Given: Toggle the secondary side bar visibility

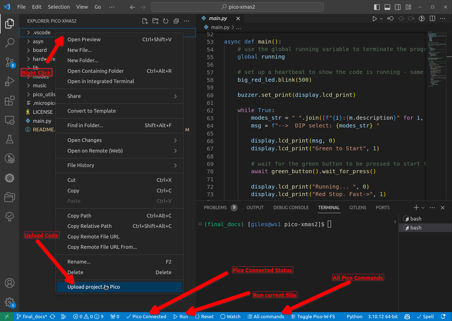Looking at the screenshot, I should click(x=398, y=7).
